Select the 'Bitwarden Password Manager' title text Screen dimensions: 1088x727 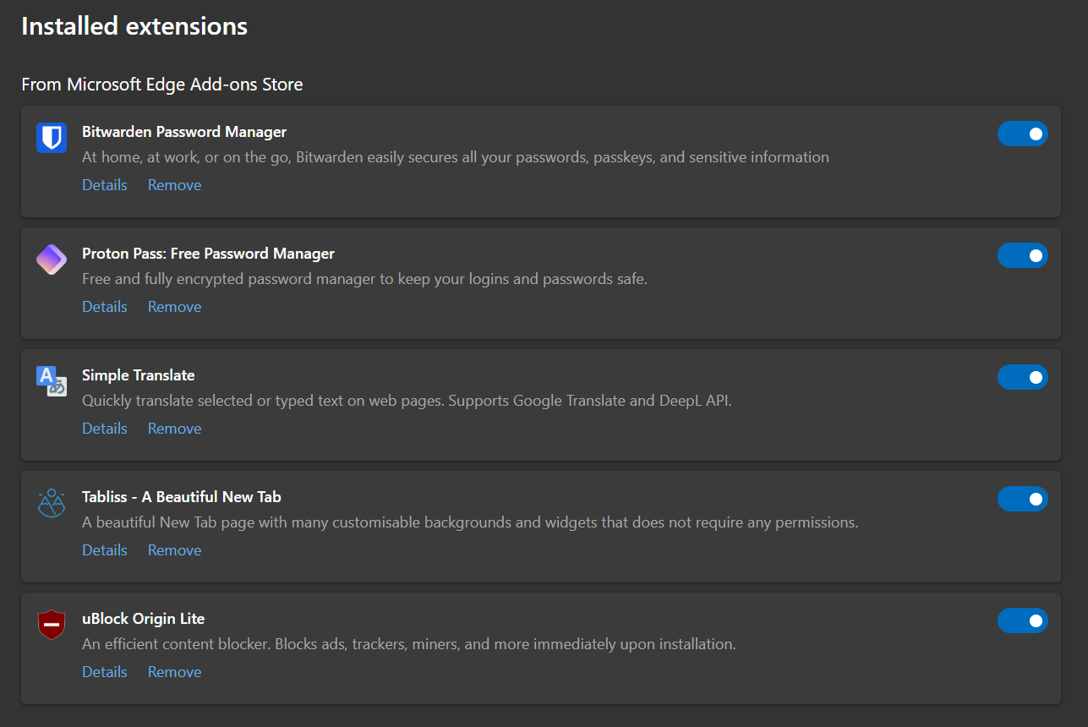[184, 132]
